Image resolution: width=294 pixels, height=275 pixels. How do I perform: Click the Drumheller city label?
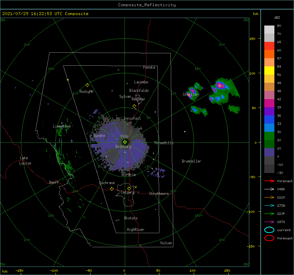tap(191, 161)
